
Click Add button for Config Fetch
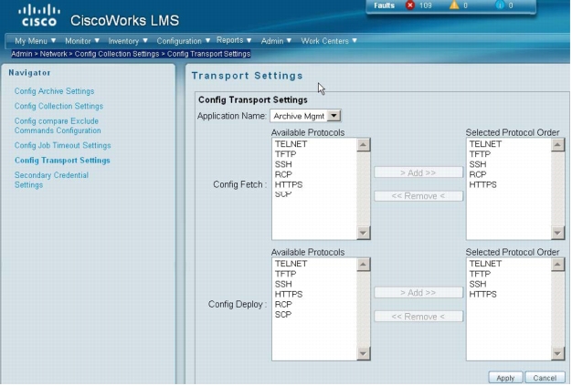click(x=418, y=172)
